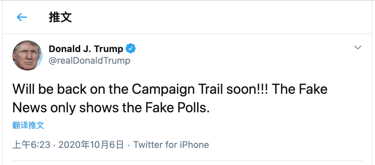
Task: Open the @realDonaldTrump handle link
Action: click(x=89, y=61)
